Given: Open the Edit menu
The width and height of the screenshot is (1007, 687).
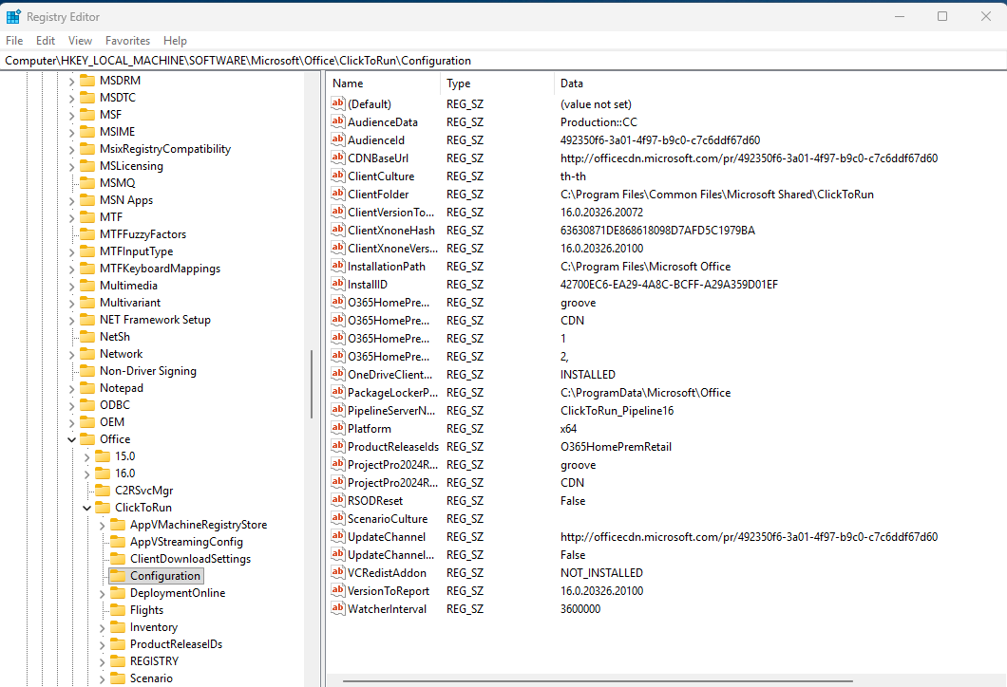Looking at the screenshot, I should click(45, 41).
